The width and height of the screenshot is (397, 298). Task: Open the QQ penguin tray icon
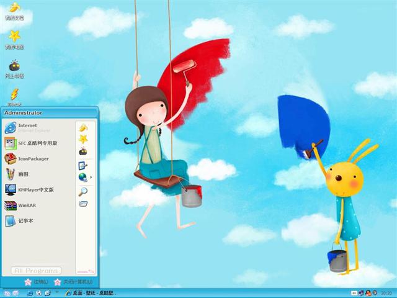pyautogui.click(x=368, y=293)
